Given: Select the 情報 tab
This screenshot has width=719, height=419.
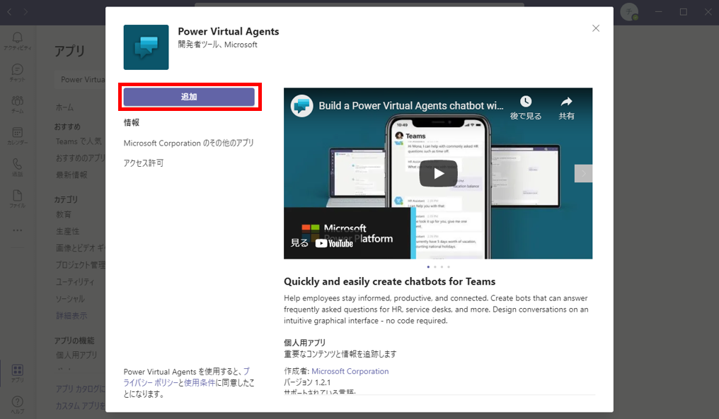Looking at the screenshot, I should (132, 122).
